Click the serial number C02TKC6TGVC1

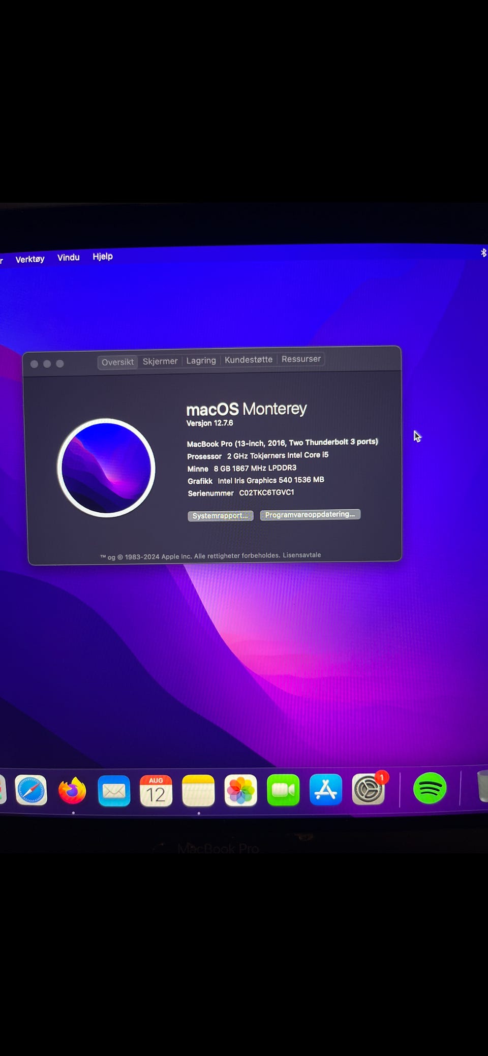click(266, 492)
